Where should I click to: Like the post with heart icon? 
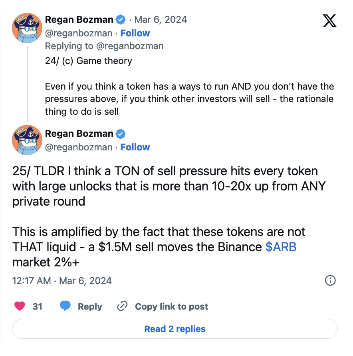click(20, 306)
